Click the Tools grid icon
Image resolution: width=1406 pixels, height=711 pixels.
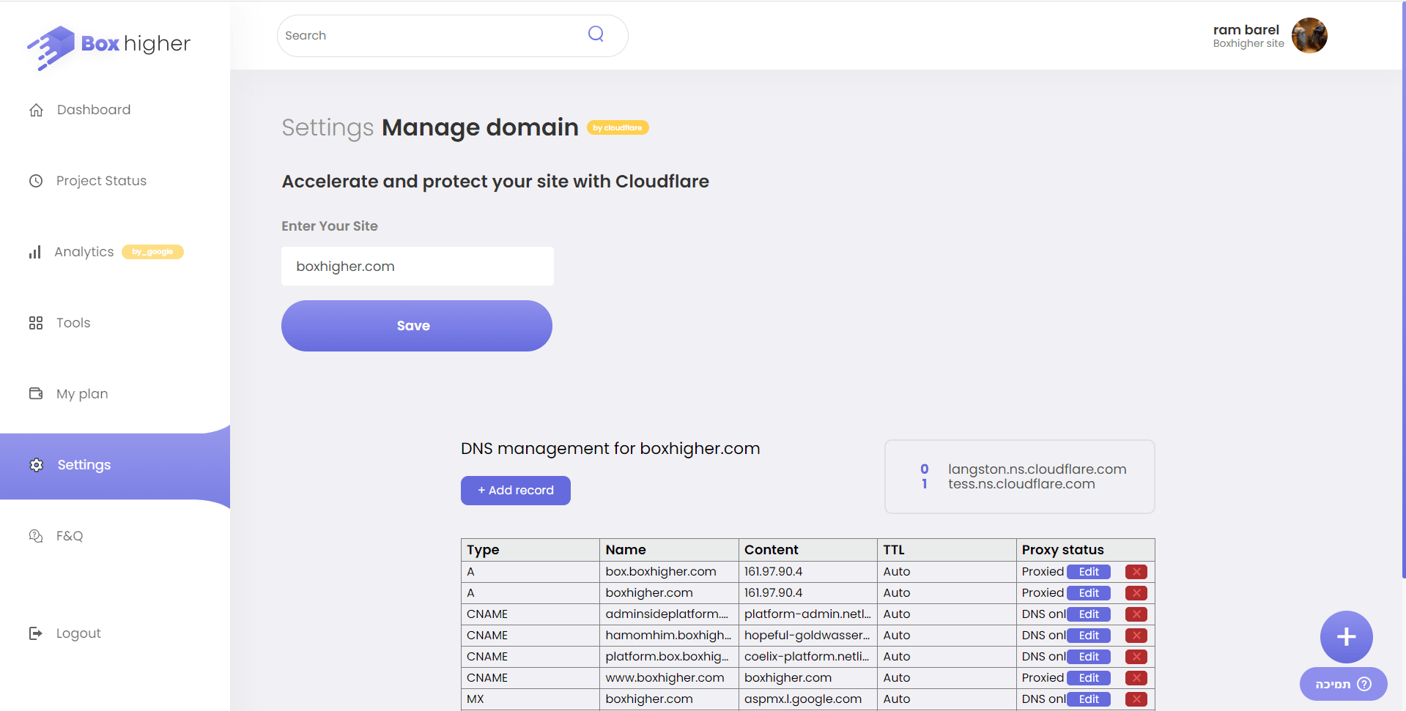[36, 323]
